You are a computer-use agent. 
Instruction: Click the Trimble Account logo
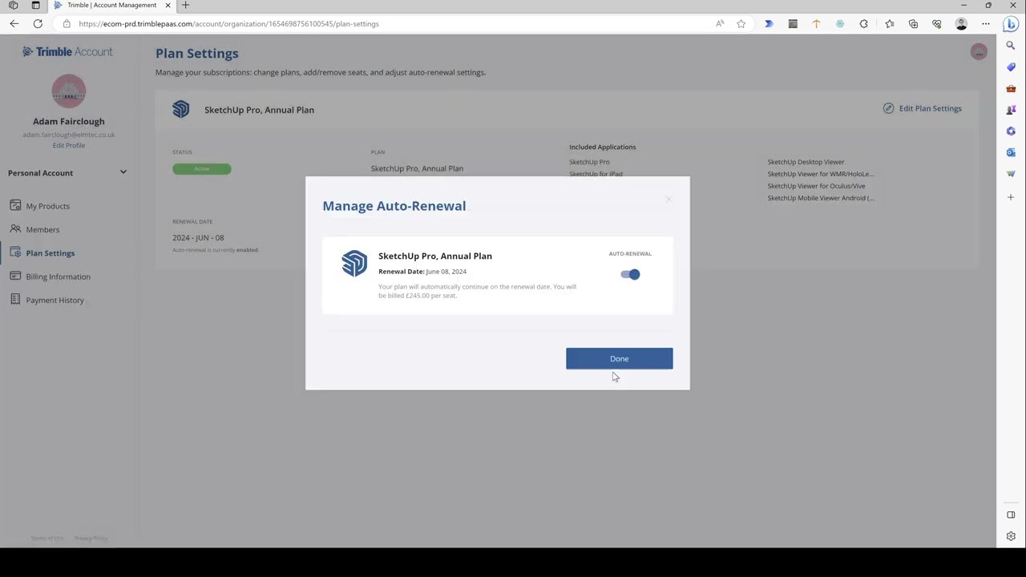[x=67, y=51]
